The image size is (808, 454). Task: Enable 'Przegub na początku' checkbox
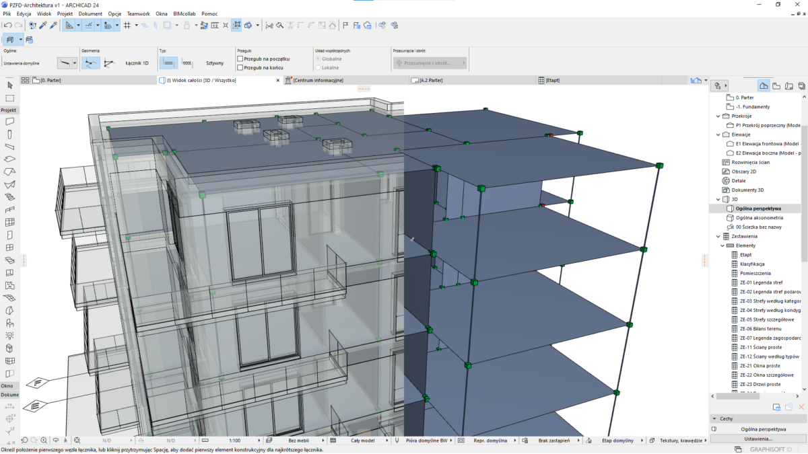240,59
